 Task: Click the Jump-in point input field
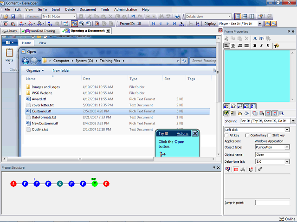click(272, 203)
